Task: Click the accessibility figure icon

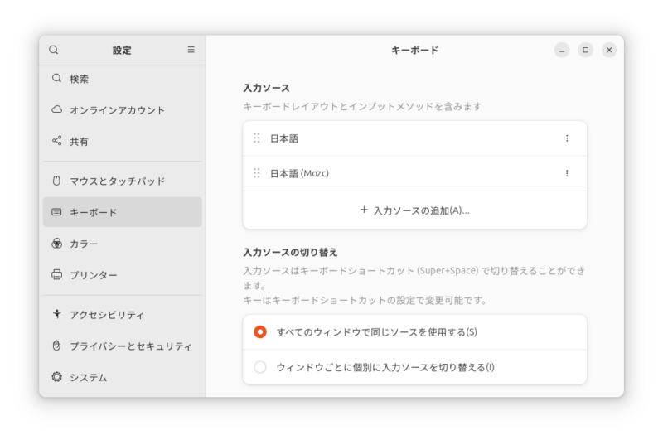Action: pos(56,314)
